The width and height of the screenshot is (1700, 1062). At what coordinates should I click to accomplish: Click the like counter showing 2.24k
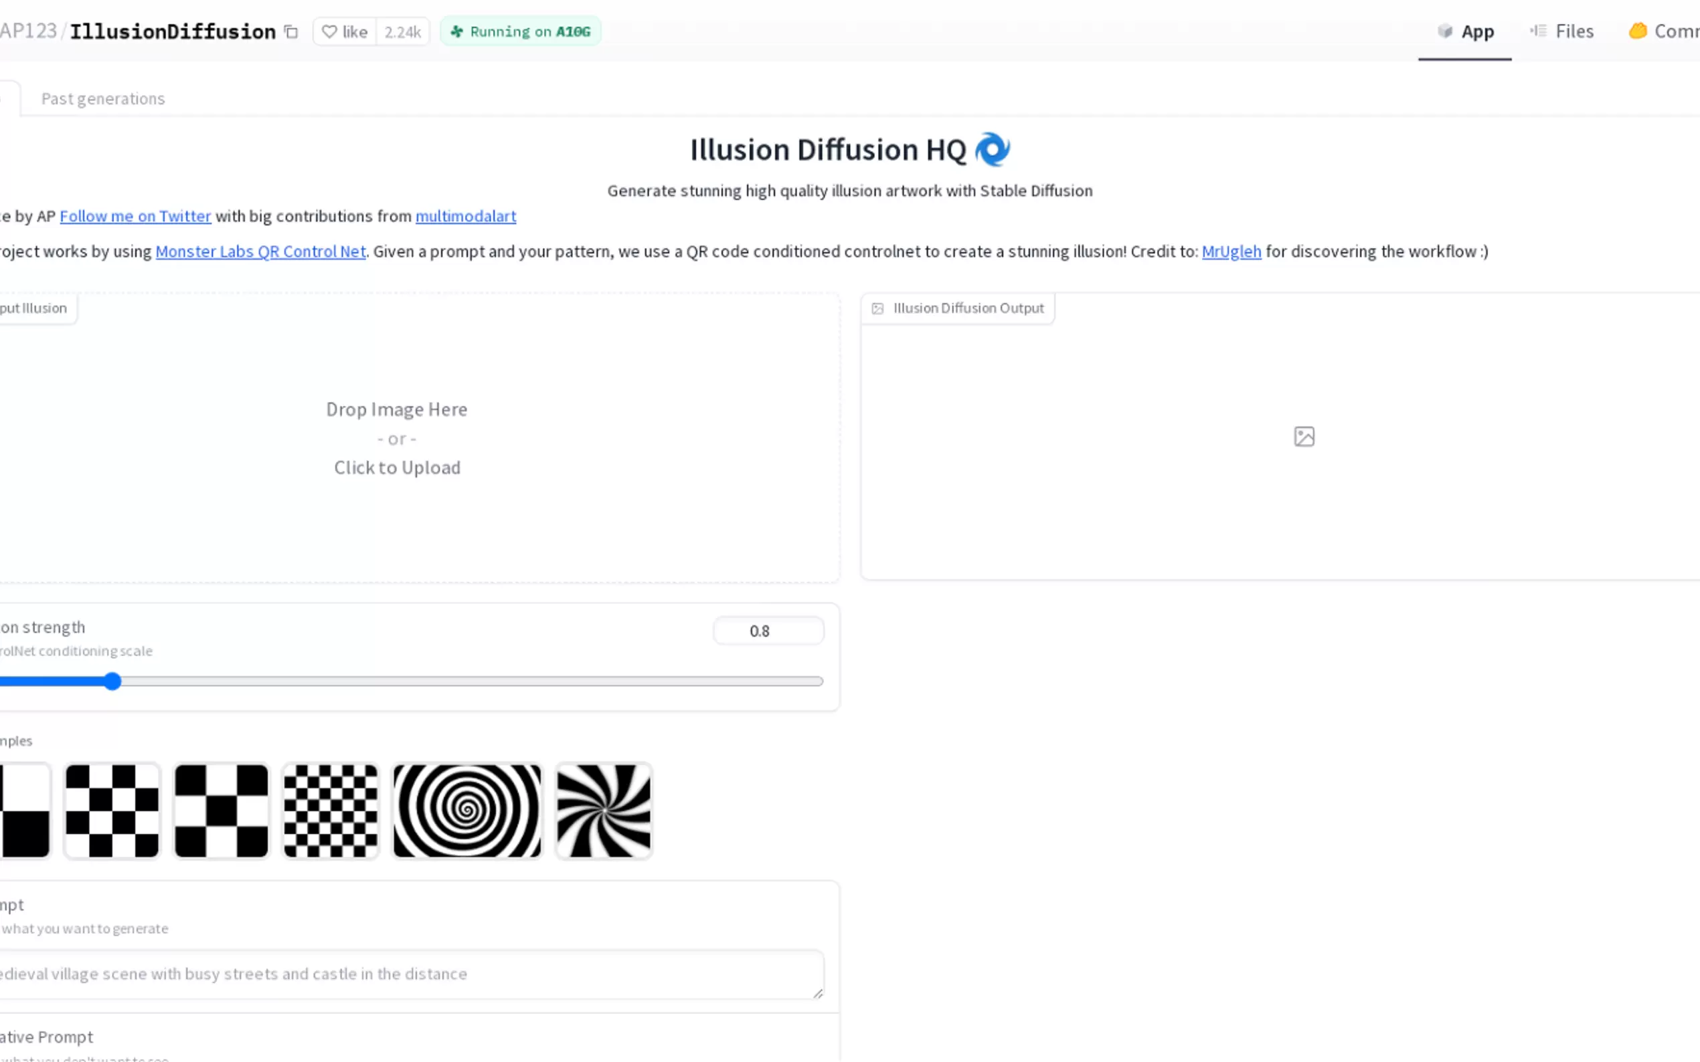(x=403, y=31)
